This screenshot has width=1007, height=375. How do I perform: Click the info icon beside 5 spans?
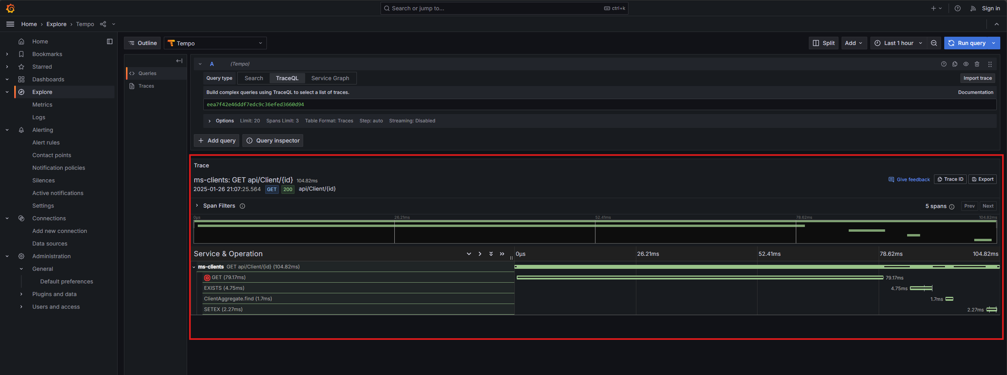952,206
